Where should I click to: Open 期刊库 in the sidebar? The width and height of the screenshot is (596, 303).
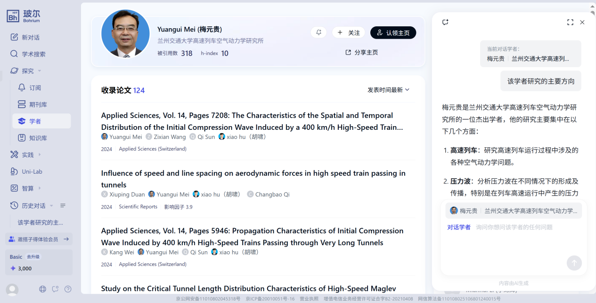38,104
